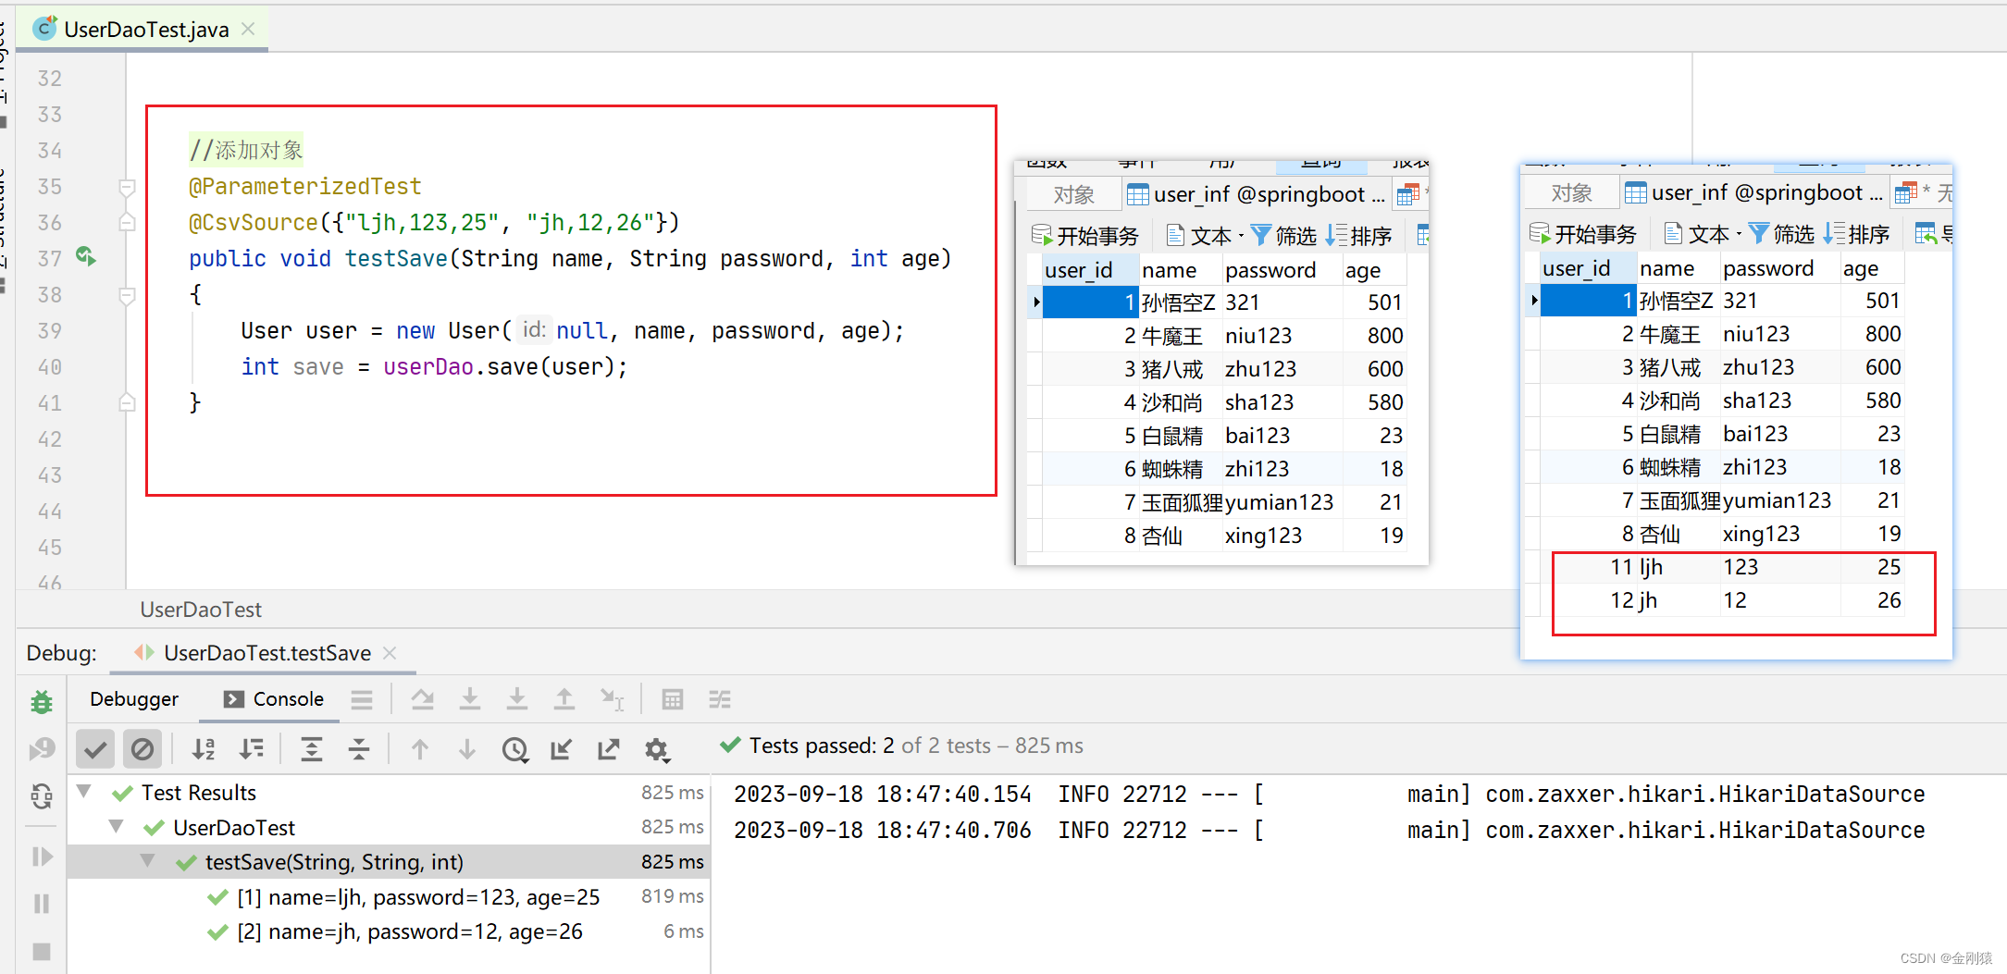Click the Run to Cursor icon
The height and width of the screenshot is (974, 2007).
612,699
